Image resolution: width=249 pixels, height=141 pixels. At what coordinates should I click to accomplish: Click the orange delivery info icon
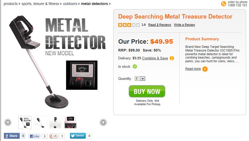click(172, 58)
